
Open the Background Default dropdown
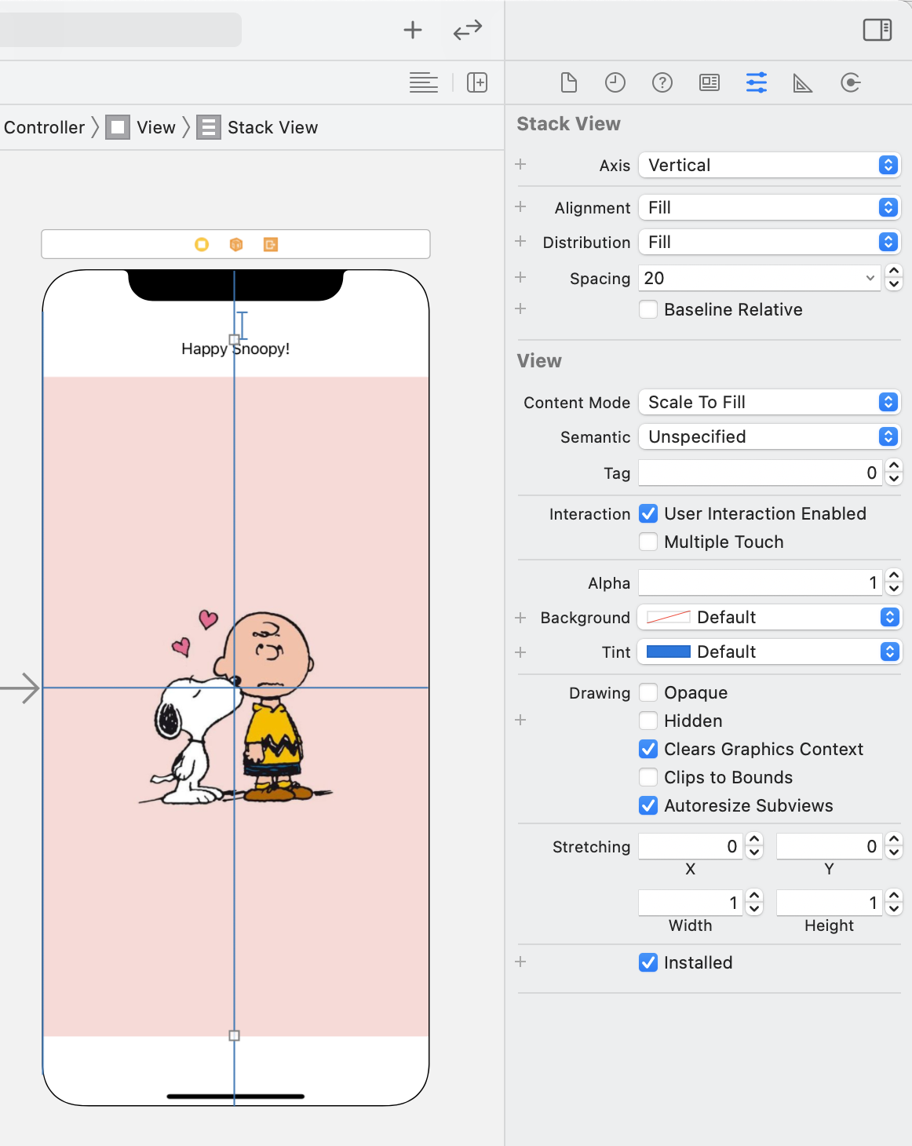click(769, 617)
